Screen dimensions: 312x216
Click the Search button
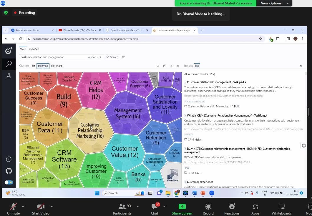coord(112,57)
